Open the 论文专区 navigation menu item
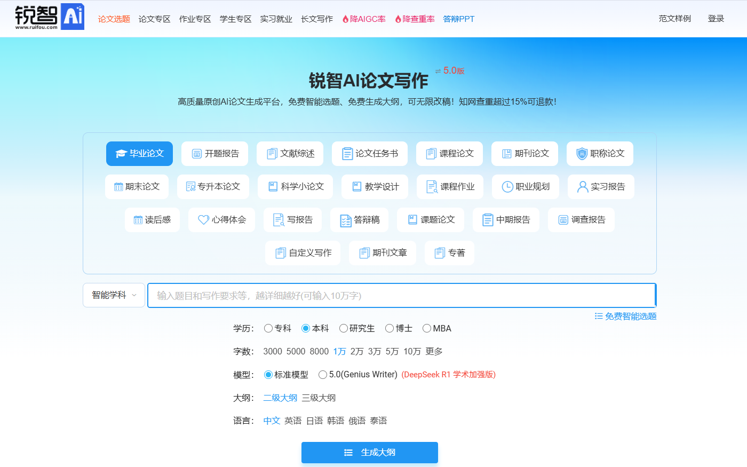747x467 pixels. point(154,19)
